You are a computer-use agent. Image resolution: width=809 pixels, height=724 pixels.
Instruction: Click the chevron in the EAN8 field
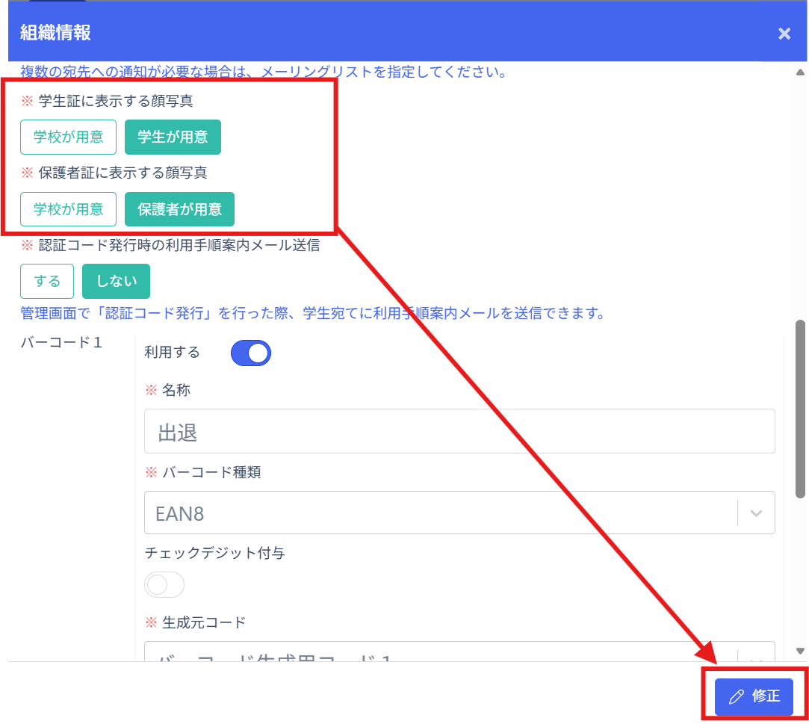(756, 513)
